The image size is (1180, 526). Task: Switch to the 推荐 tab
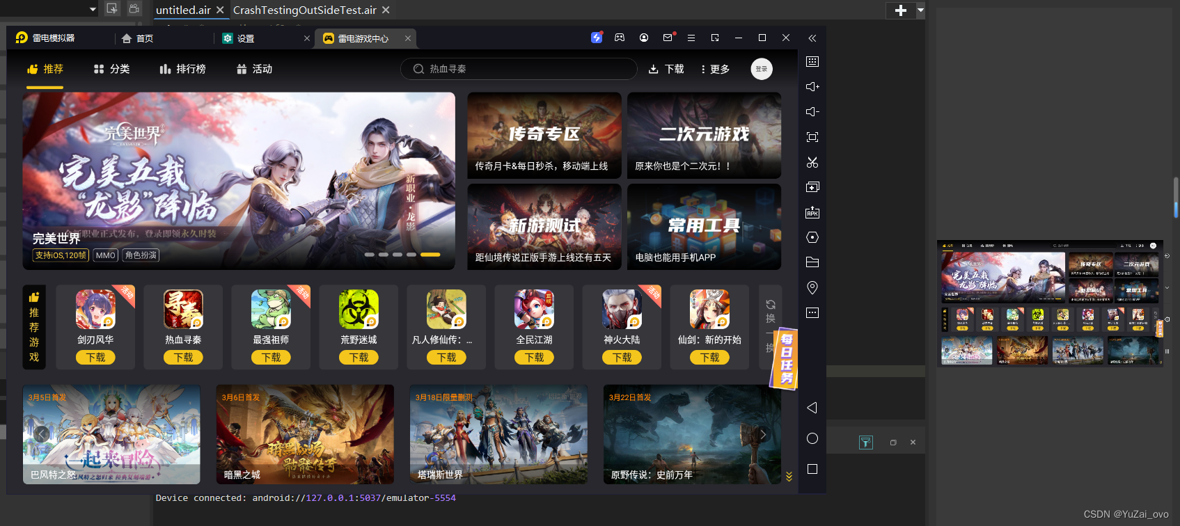[45, 69]
